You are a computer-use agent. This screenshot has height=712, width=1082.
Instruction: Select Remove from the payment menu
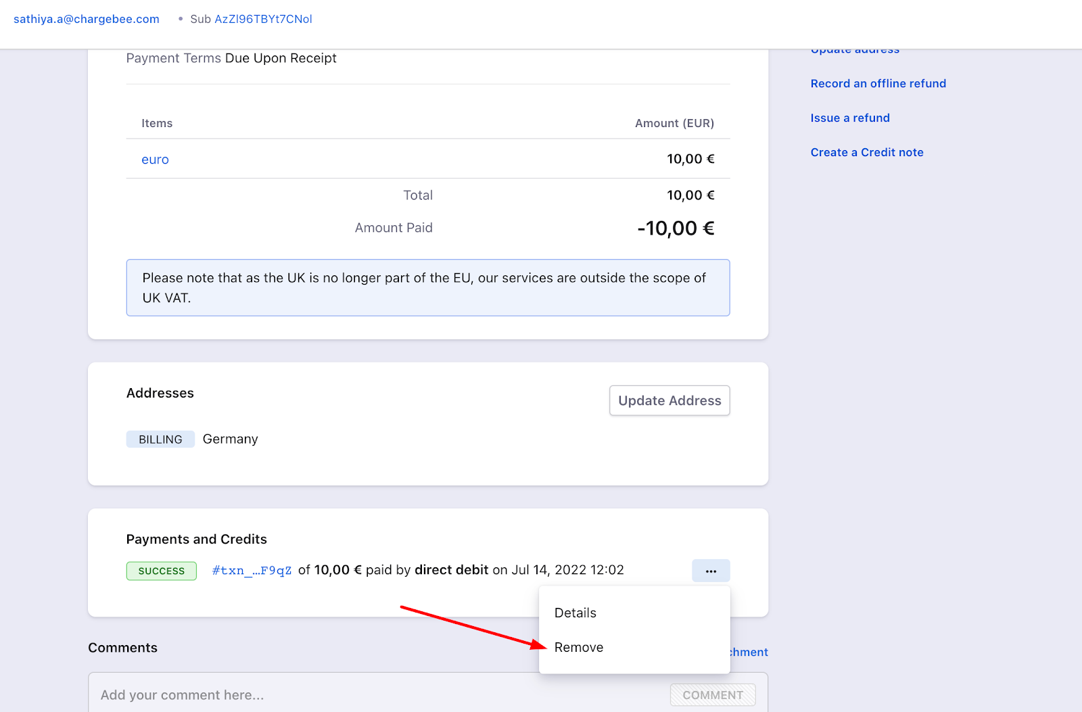[579, 647]
